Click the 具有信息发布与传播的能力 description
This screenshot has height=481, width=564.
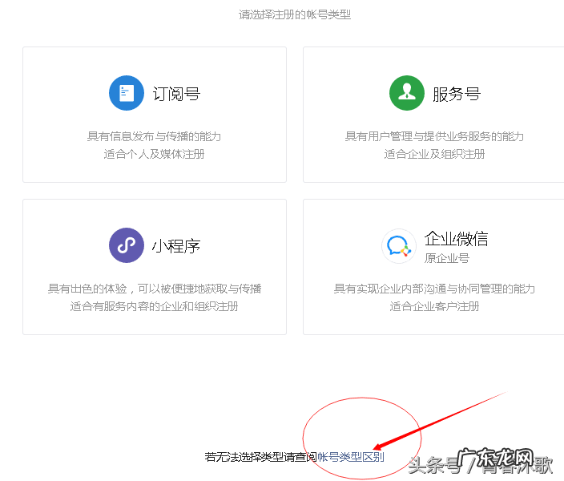point(154,136)
